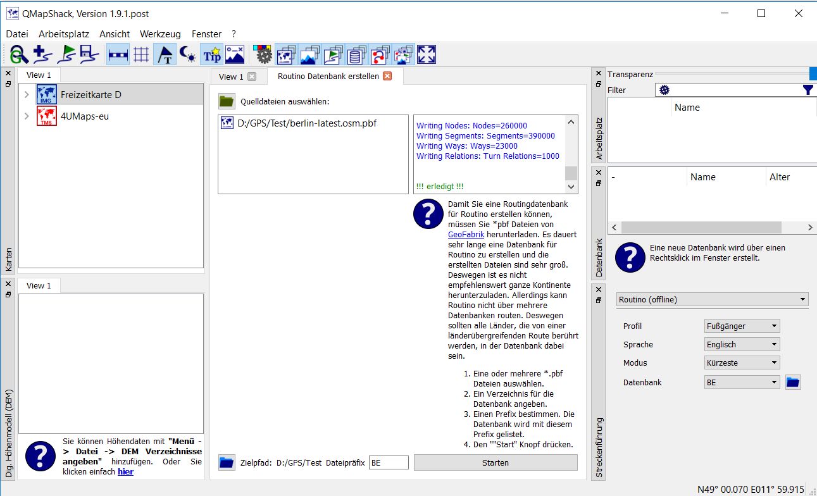Screen dimensions: 817x496
Task: Close the Streckenführung dock panel
Action: click(599, 290)
